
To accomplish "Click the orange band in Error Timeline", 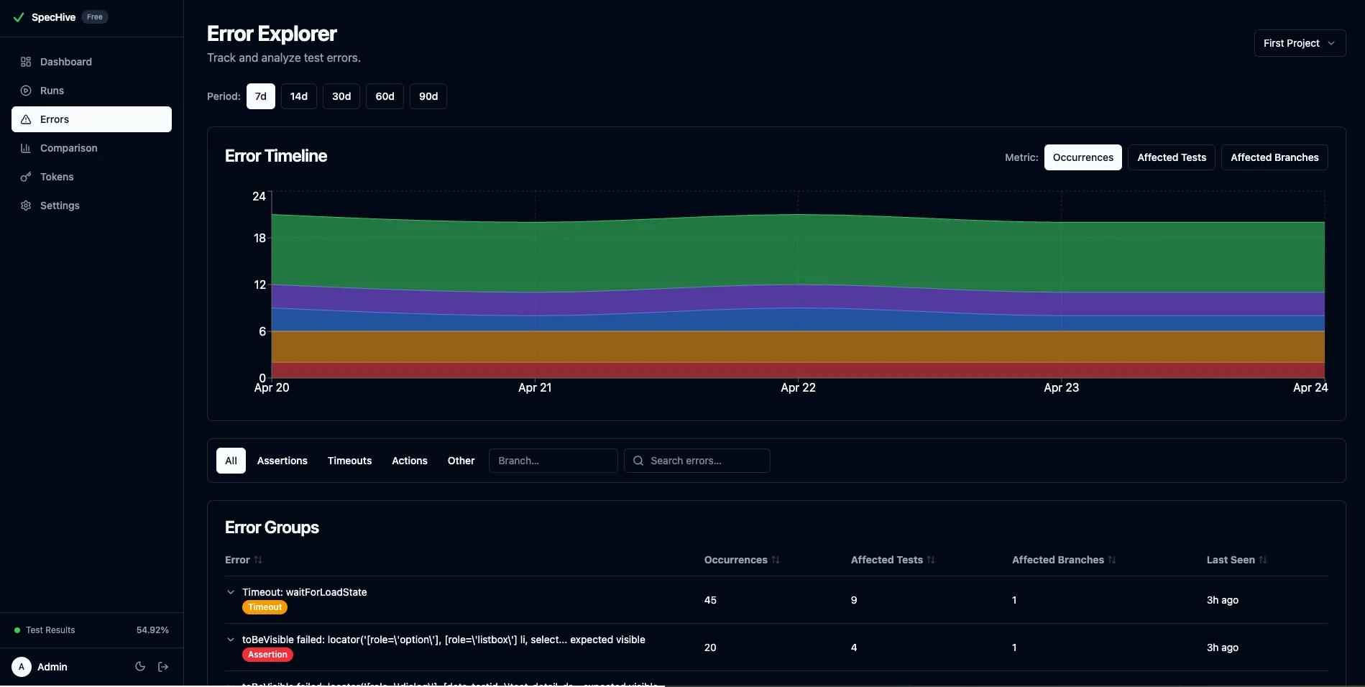I will point(798,346).
